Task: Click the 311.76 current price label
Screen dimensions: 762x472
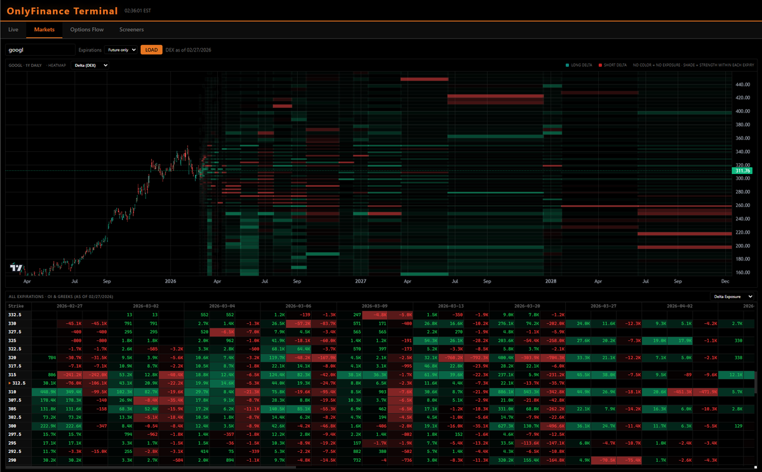Action: (742, 171)
